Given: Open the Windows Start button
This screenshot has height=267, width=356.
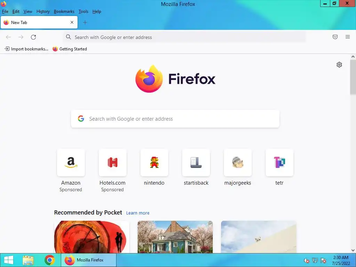Looking at the screenshot, I should click(x=9, y=260).
